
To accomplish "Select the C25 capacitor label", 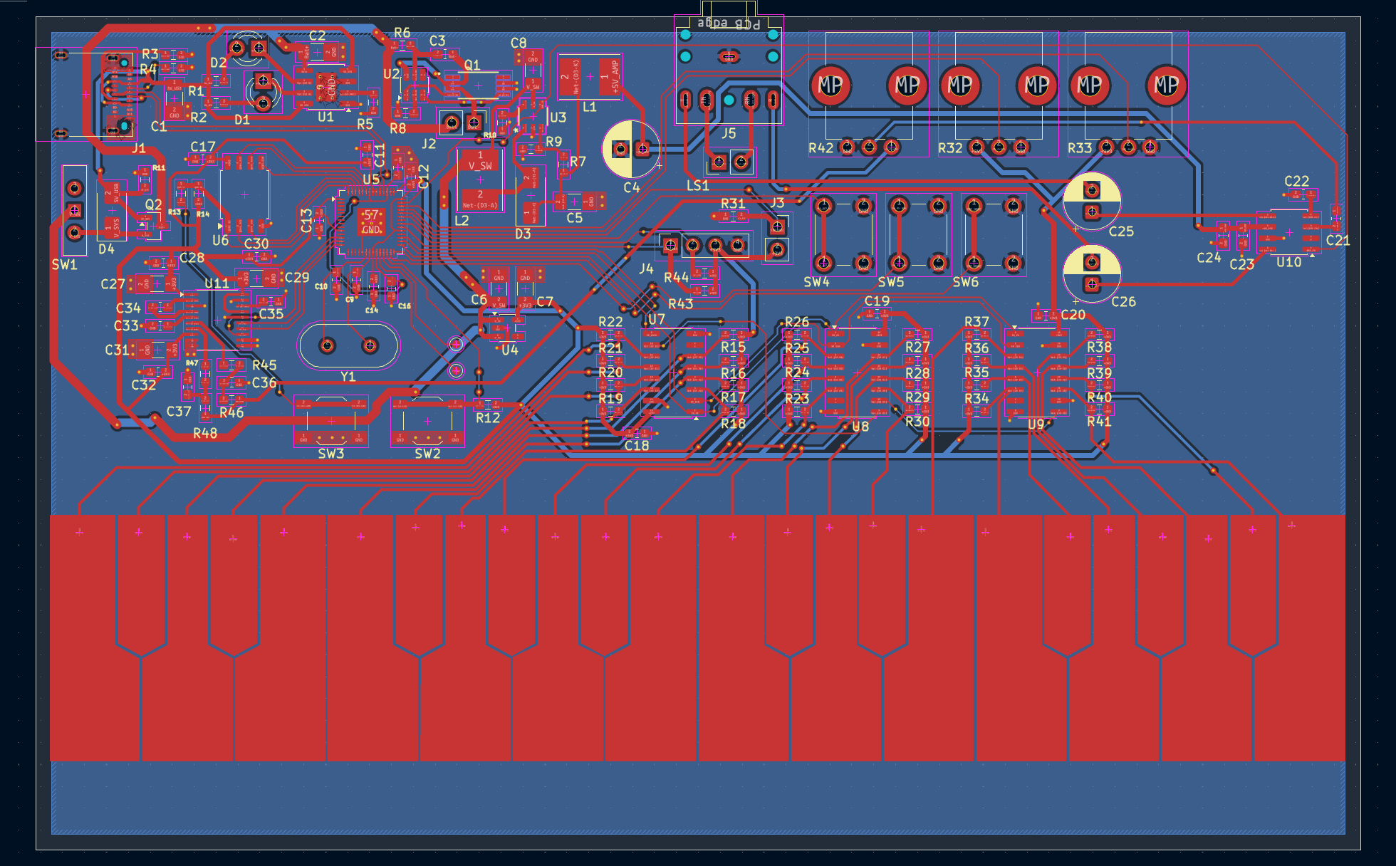I will point(1121,231).
